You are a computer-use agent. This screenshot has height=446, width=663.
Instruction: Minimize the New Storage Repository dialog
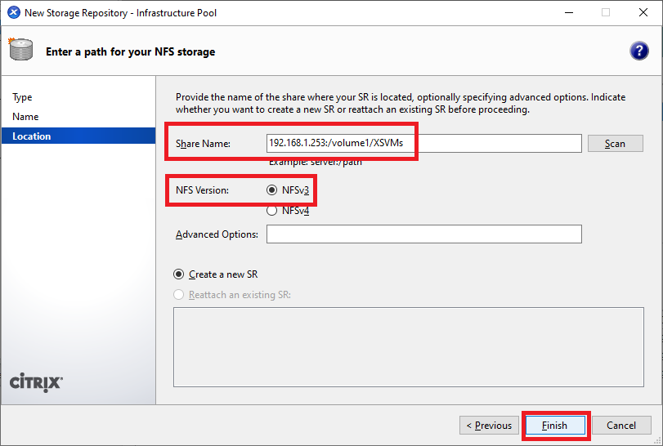(x=568, y=13)
